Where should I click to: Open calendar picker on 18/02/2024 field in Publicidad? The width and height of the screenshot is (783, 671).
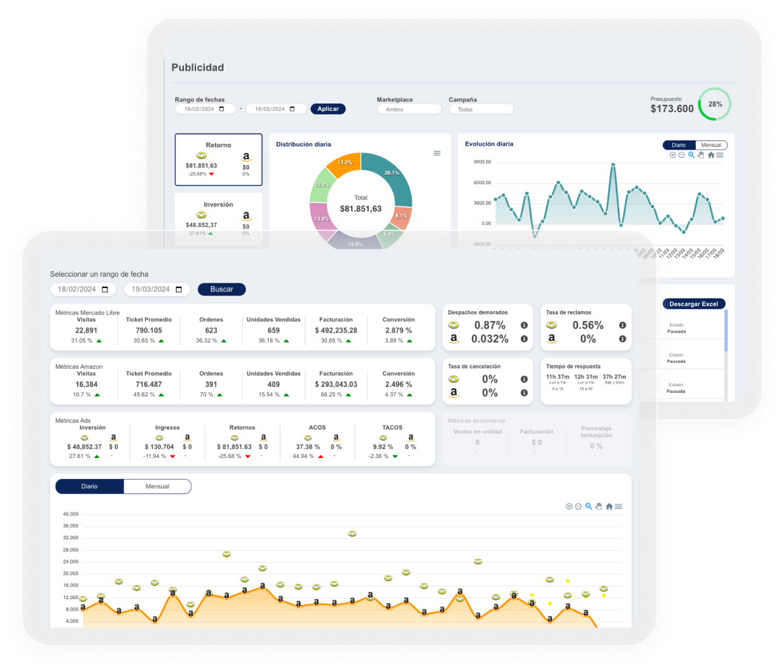pos(222,109)
